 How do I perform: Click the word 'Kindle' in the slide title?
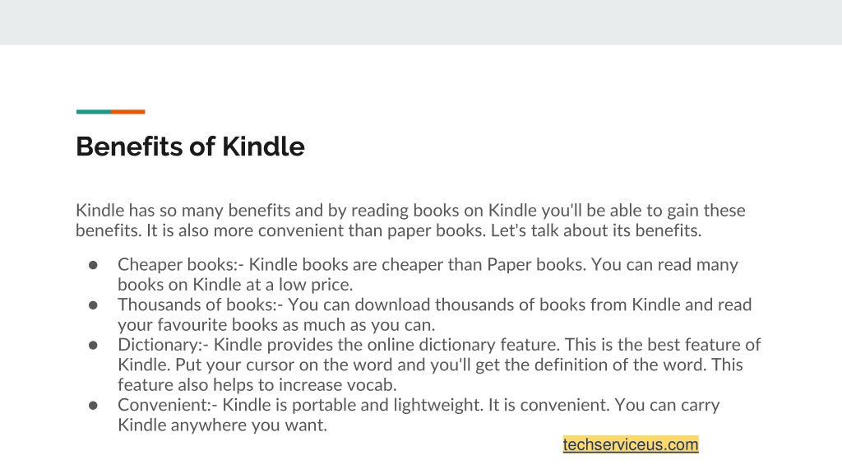click(x=263, y=146)
